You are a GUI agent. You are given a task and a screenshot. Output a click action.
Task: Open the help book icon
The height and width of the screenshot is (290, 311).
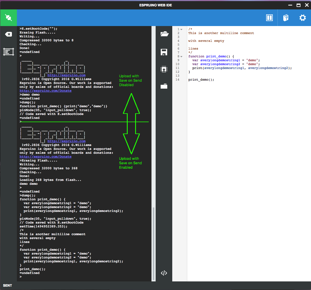pyautogui.click(x=286, y=18)
